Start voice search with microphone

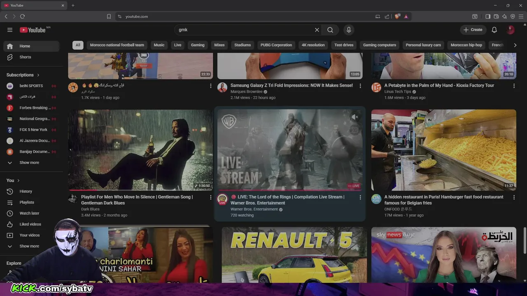(349, 30)
